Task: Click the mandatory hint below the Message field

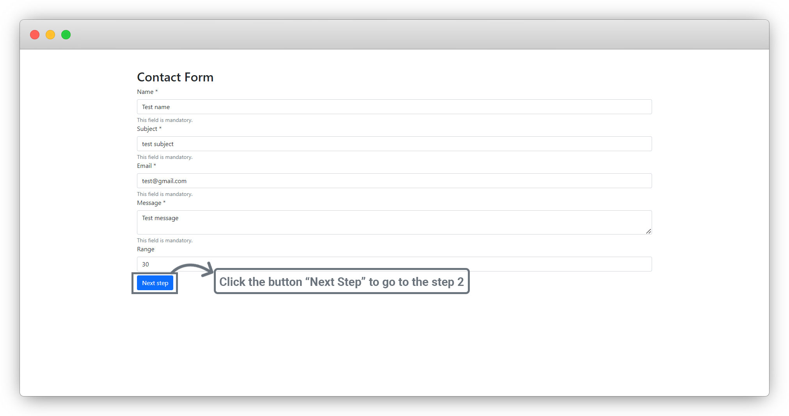Action: tap(165, 241)
